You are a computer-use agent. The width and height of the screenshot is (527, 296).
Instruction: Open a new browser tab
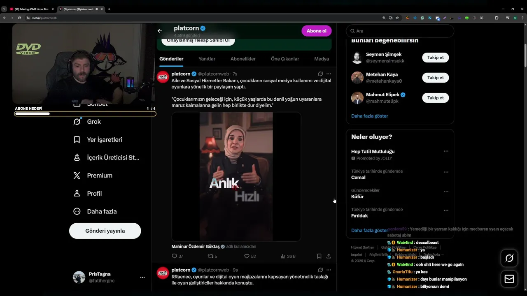(x=109, y=9)
